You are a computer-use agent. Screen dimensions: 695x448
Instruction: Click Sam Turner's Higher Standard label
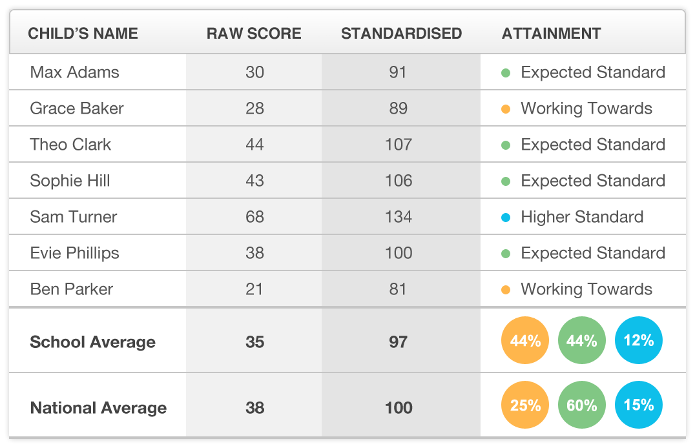coord(582,217)
